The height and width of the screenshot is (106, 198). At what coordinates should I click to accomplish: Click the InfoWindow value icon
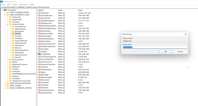tap(39, 69)
